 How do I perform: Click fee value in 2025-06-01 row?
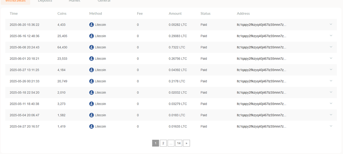coord(138,59)
